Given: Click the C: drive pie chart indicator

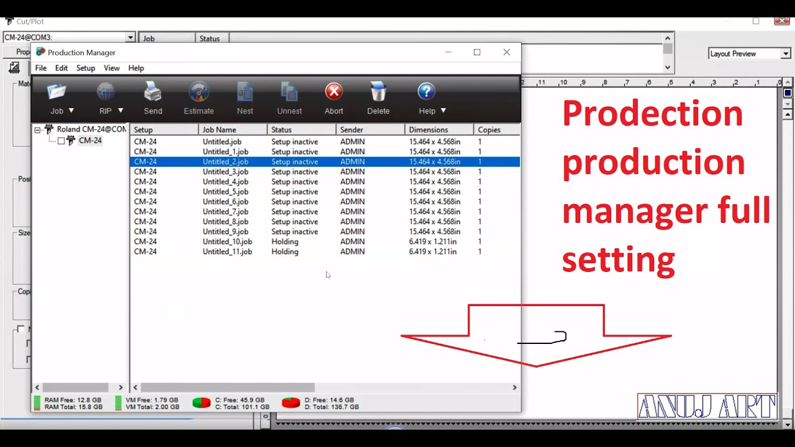Looking at the screenshot, I should point(201,403).
